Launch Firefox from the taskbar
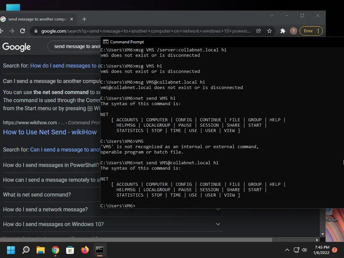This screenshot has height=258, width=344. pos(85,250)
